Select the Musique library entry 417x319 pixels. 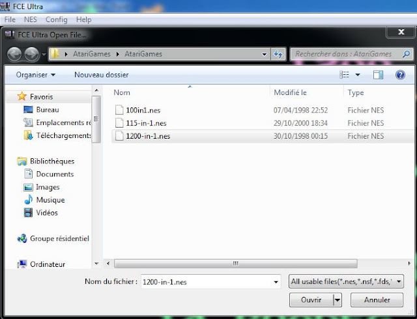coord(50,200)
